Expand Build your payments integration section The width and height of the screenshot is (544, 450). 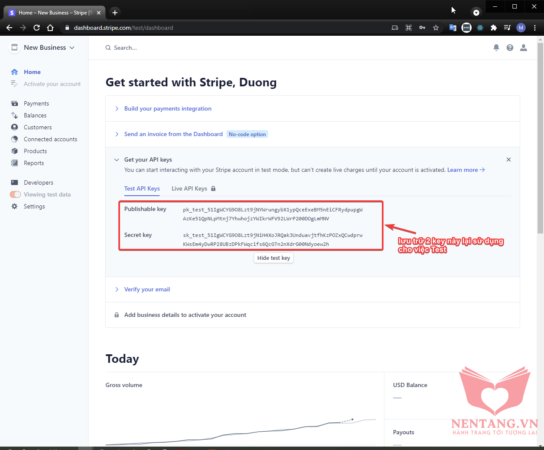pyautogui.click(x=168, y=108)
